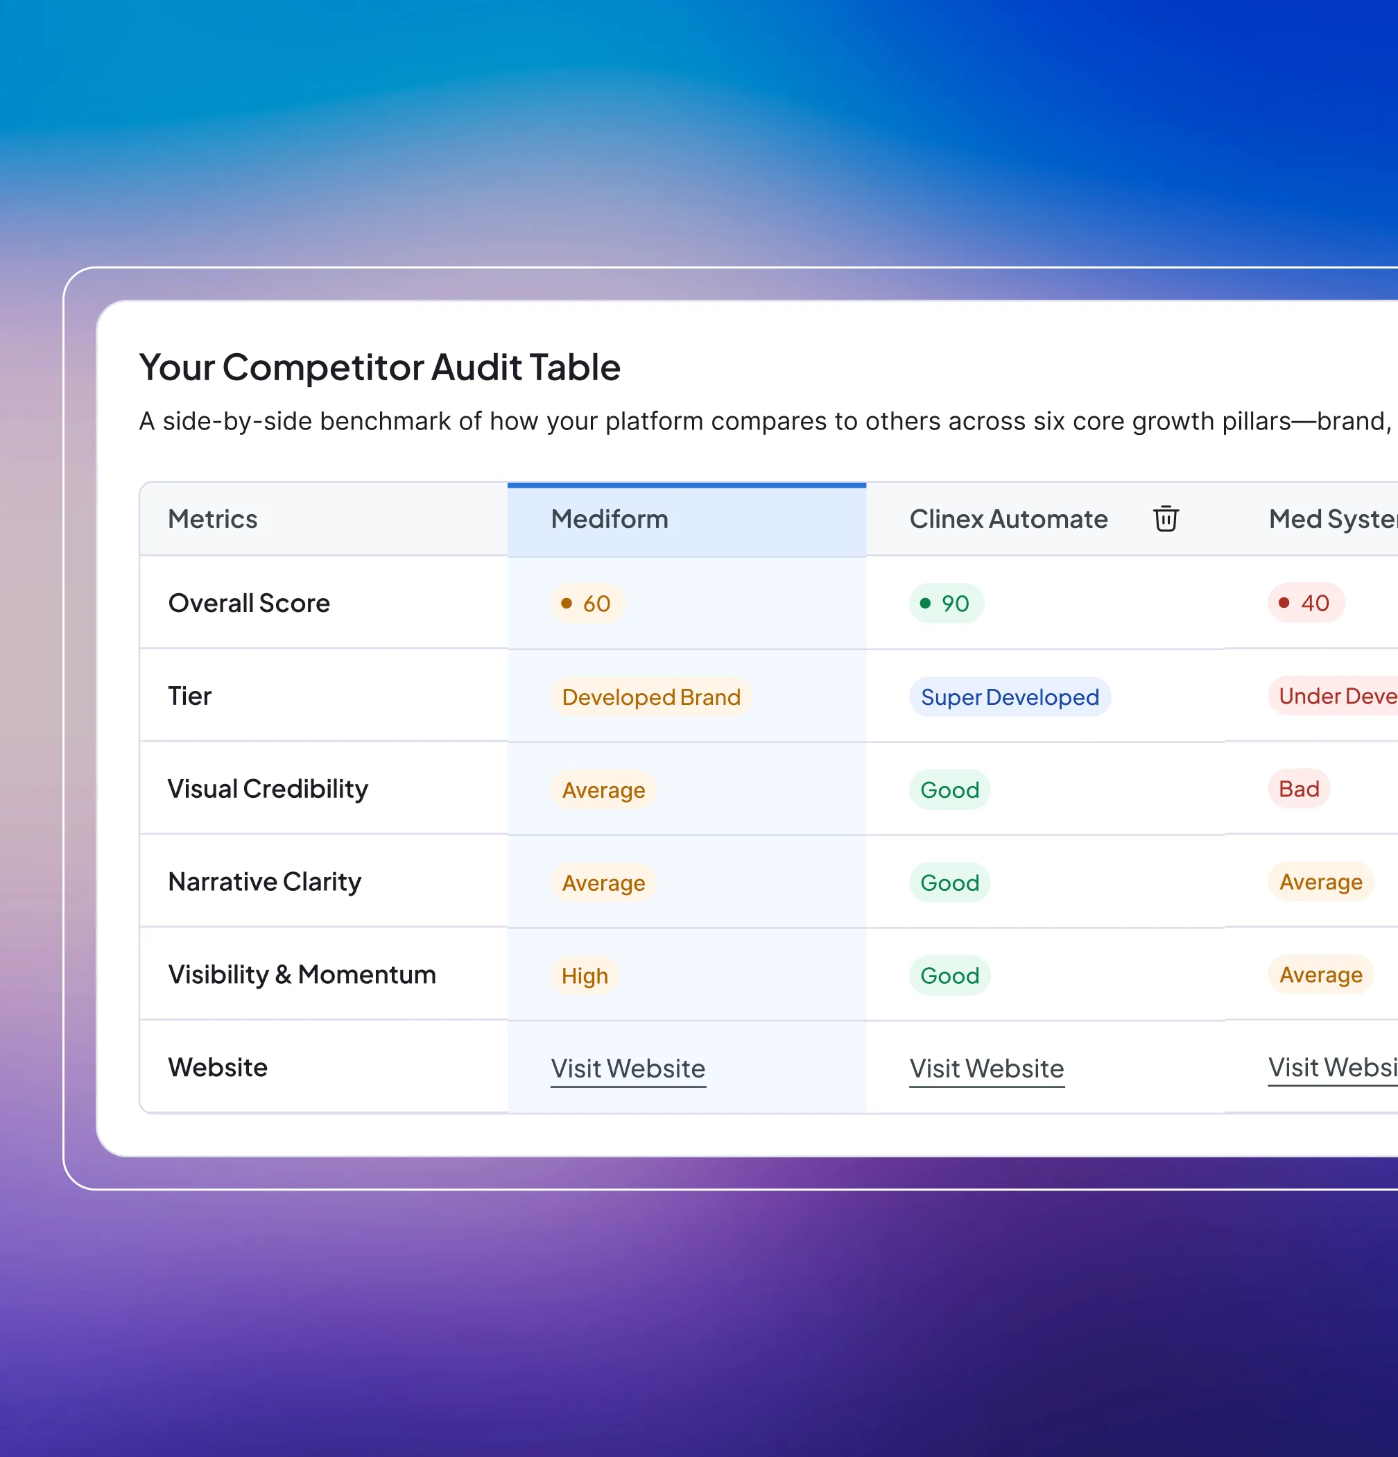Click the red overall score badge 40
The width and height of the screenshot is (1398, 1457).
coord(1305,602)
